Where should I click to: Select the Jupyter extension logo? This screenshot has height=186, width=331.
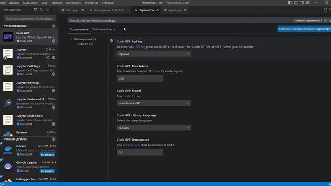[x=8, y=53]
